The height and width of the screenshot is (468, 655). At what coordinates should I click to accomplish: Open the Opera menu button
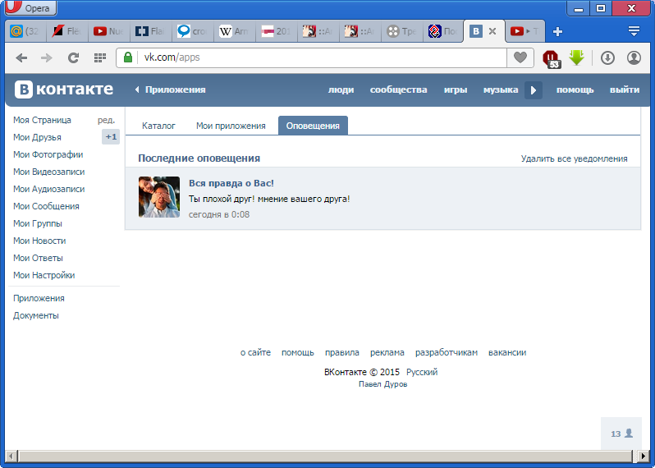(30, 8)
